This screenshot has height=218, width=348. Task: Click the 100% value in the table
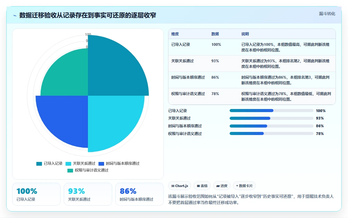216,45
